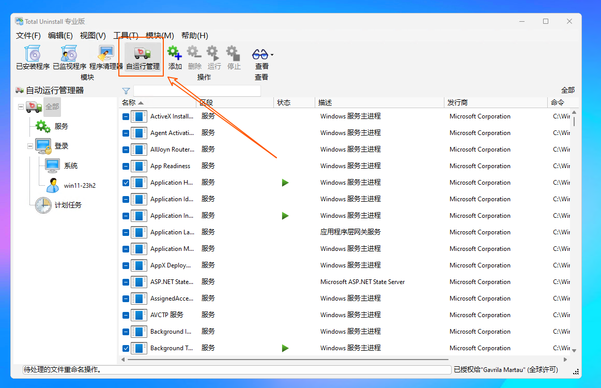Select the 自运行管理 toolbar button
This screenshot has height=388, width=601.
(x=143, y=57)
